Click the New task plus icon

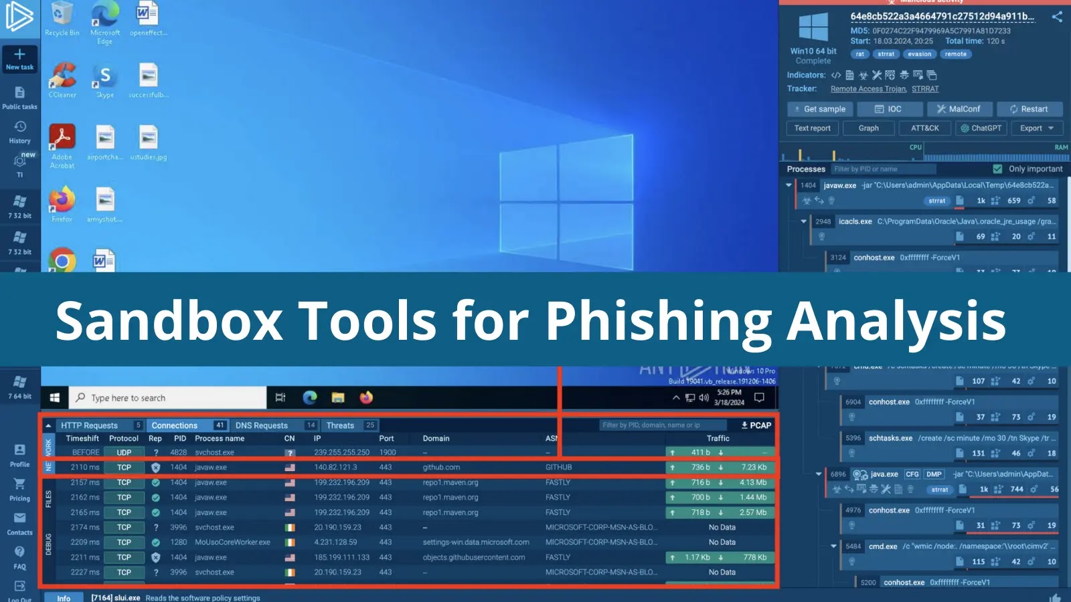19,55
